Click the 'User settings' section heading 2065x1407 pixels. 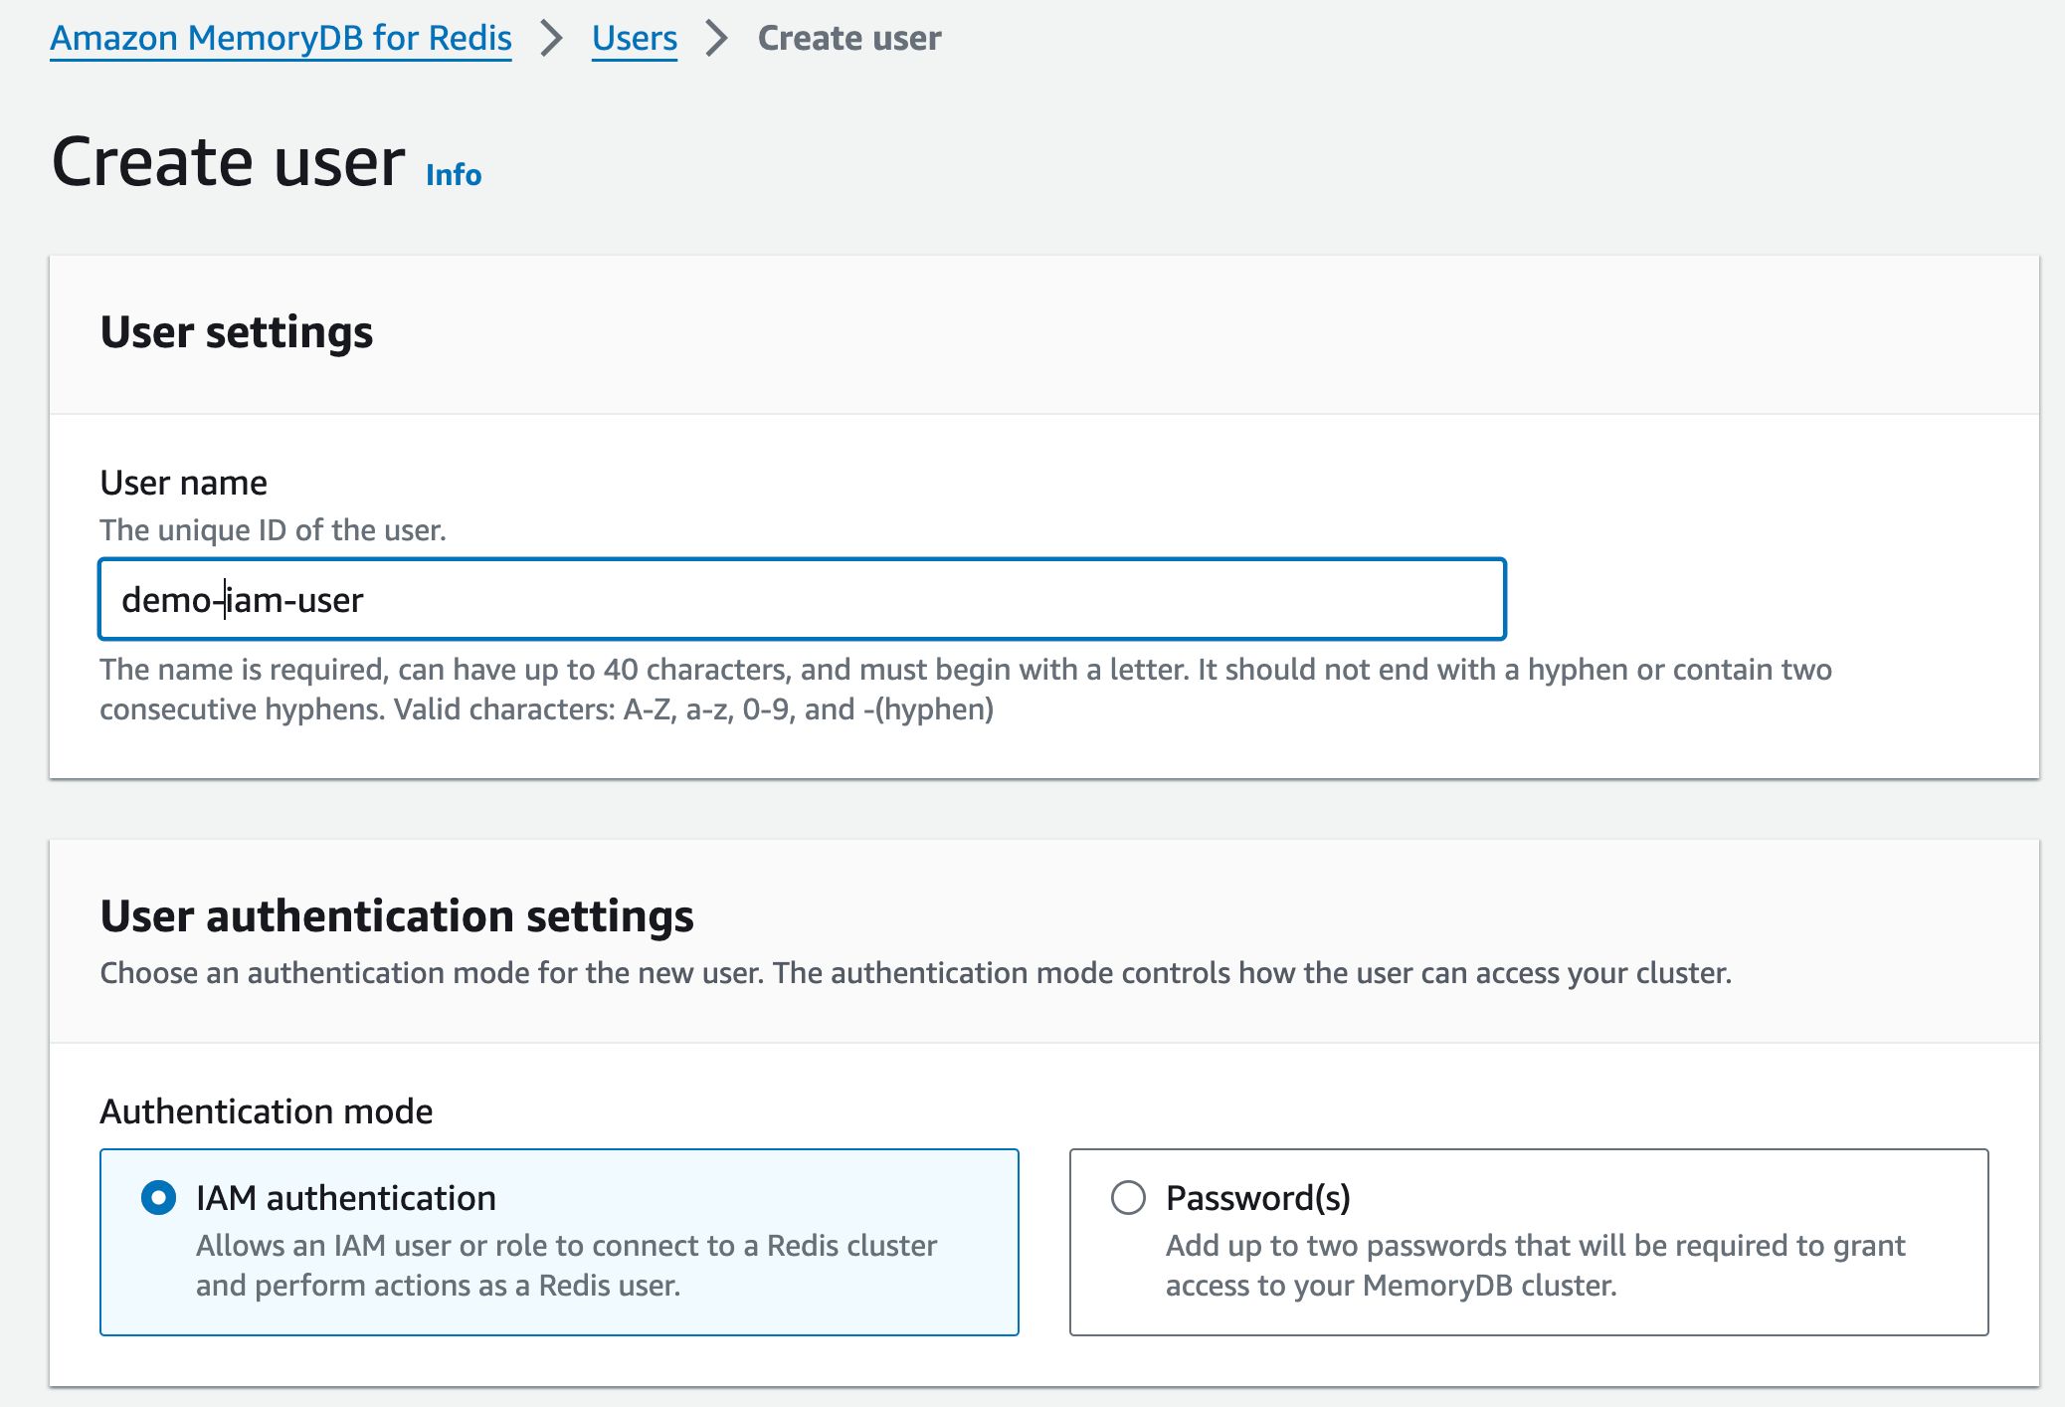pos(237,331)
